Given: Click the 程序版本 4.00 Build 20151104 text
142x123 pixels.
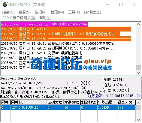Looking at the screenshot, I should click(x=114, y=96).
